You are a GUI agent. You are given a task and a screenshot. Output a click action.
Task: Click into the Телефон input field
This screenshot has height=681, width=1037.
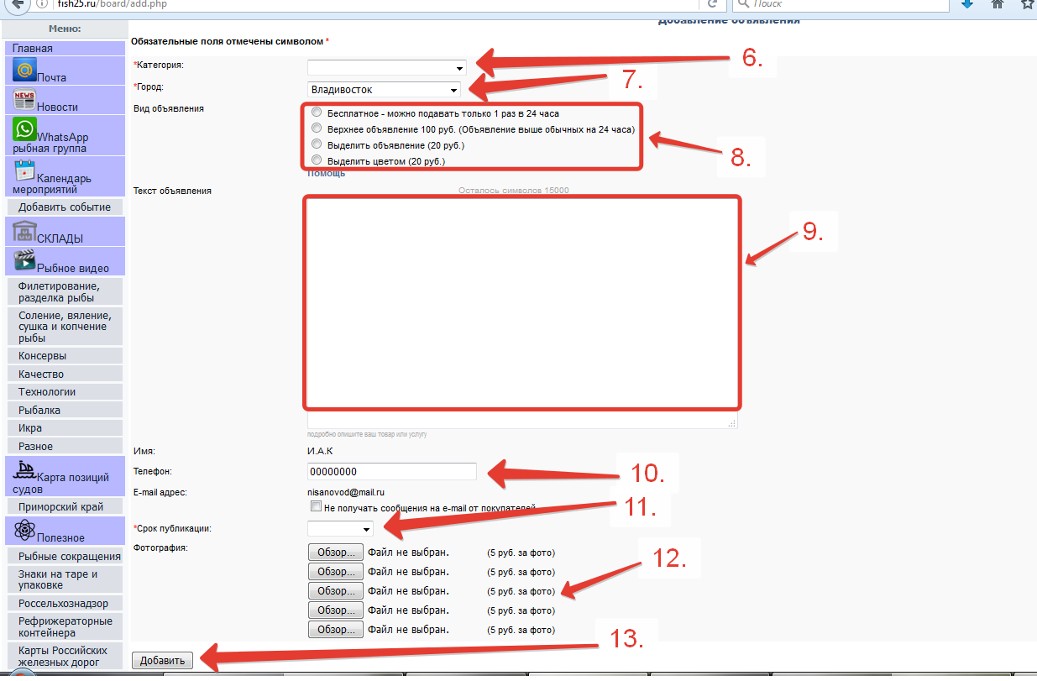[x=391, y=472]
